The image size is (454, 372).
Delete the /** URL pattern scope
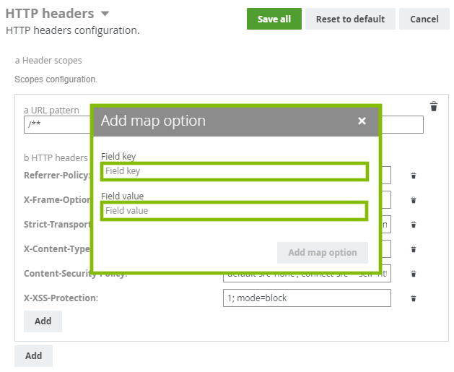(x=434, y=107)
